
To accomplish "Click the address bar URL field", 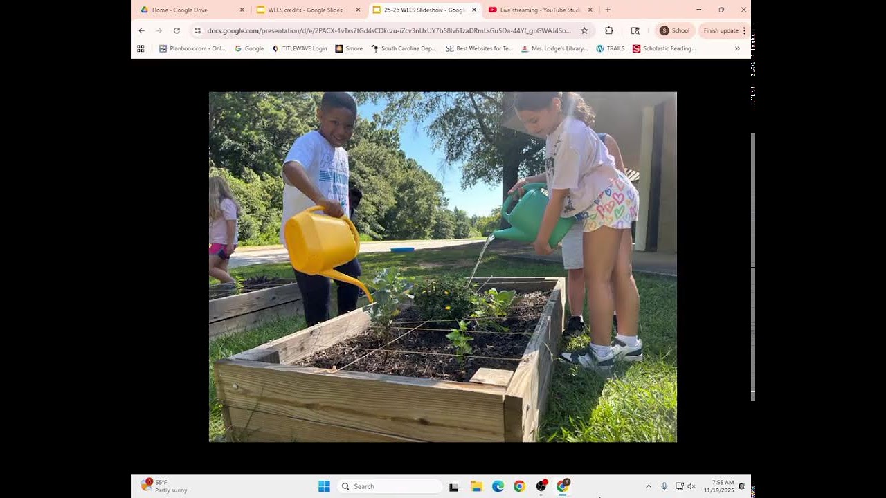I will click(389, 30).
